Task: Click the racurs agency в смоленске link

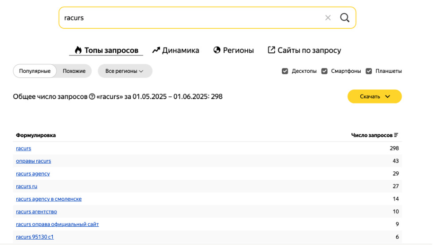Action: point(49,199)
